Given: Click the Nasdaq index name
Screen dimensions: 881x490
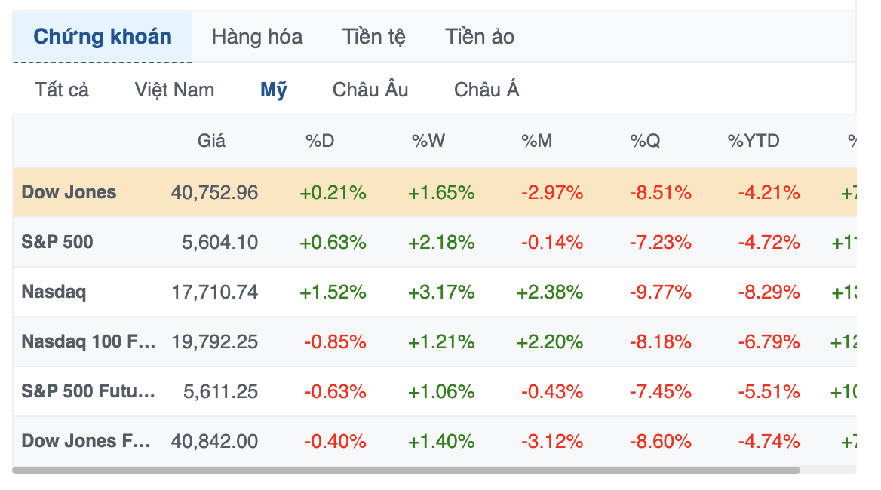Looking at the screenshot, I should [x=54, y=292].
